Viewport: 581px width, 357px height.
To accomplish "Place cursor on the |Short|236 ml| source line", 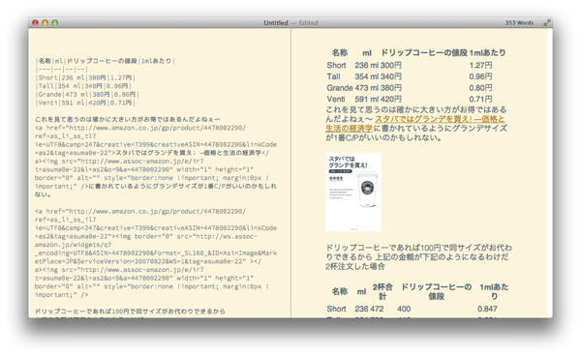I will pos(85,77).
